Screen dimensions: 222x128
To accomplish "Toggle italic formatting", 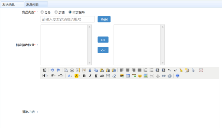I will tap(90, 76).
